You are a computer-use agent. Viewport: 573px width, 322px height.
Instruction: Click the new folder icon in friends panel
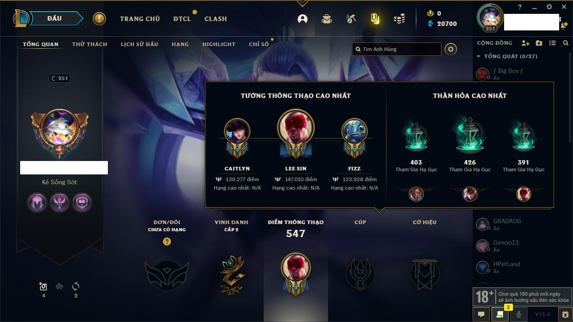pyautogui.click(x=539, y=43)
